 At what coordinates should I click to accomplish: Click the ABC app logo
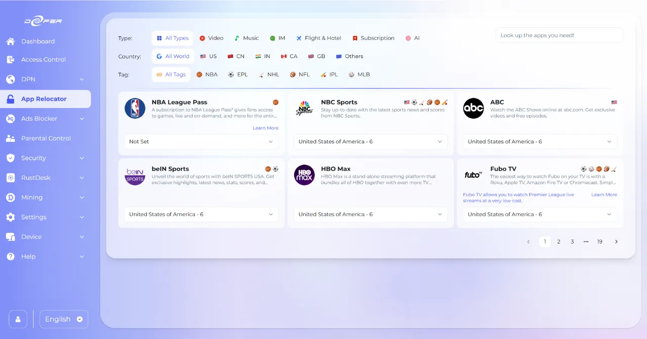pyautogui.click(x=474, y=108)
